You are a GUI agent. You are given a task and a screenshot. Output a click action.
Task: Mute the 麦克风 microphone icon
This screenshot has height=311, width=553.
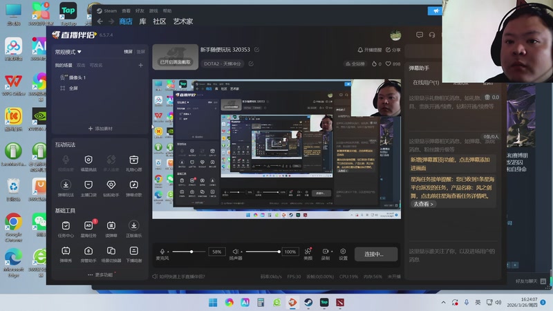point(162,252)
